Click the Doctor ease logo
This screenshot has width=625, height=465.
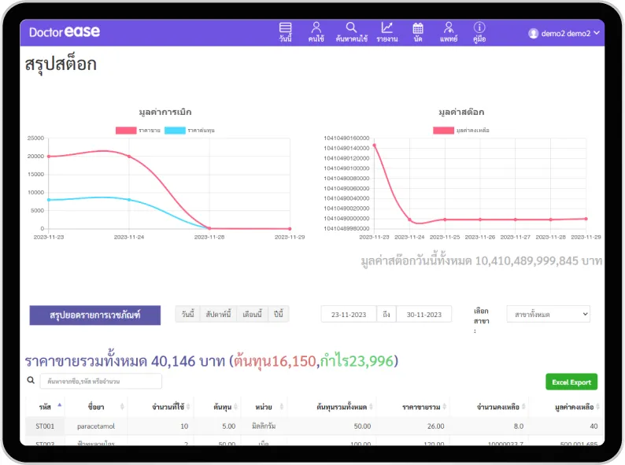pos(65,32)
